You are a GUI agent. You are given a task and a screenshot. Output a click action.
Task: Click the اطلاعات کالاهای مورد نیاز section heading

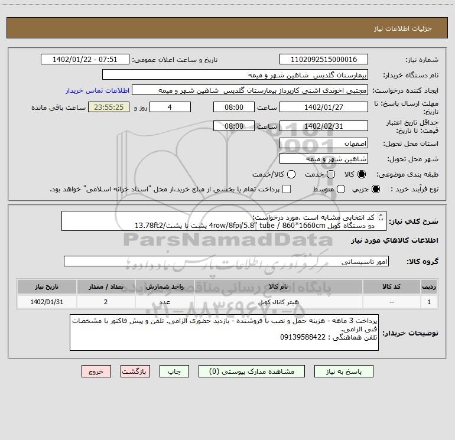coord(395,240)
